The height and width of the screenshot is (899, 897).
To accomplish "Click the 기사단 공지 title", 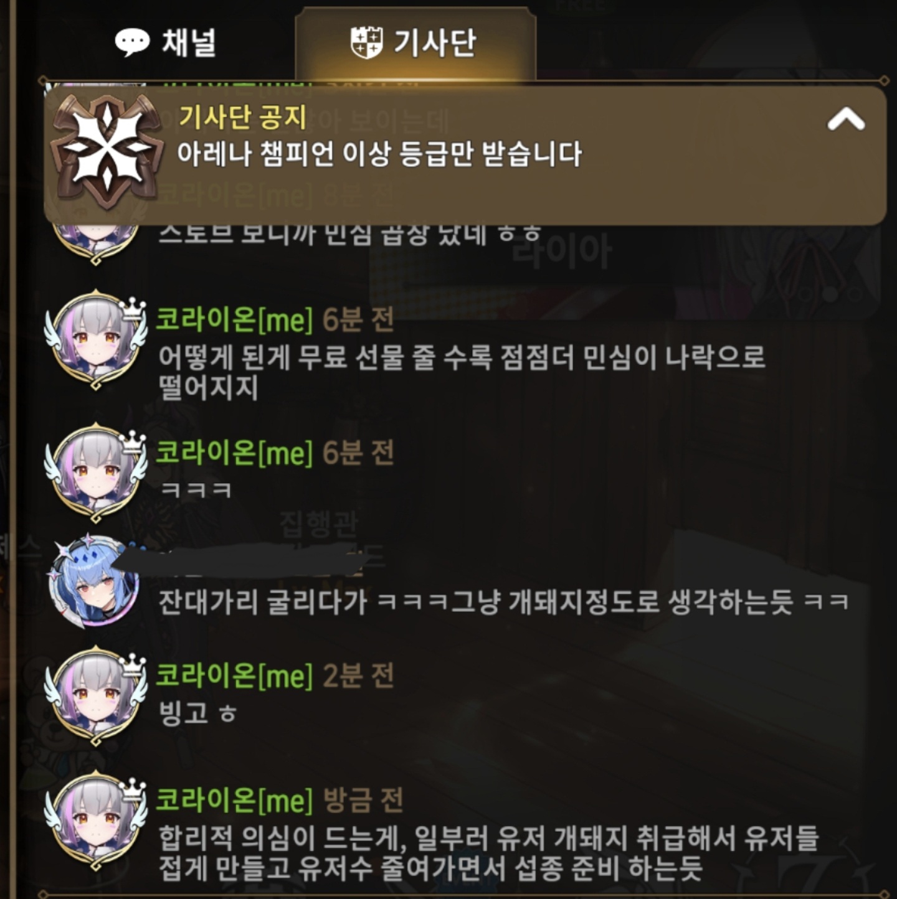I will pyautogui.click(x=242, y=116).
